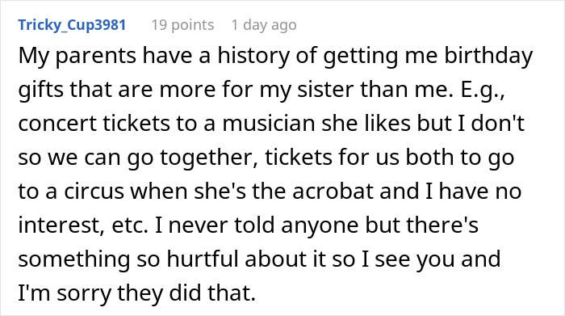Viewport: 565px width, 316px height.
Task: Click the word 'circus' in the comment
Action: 94,192
